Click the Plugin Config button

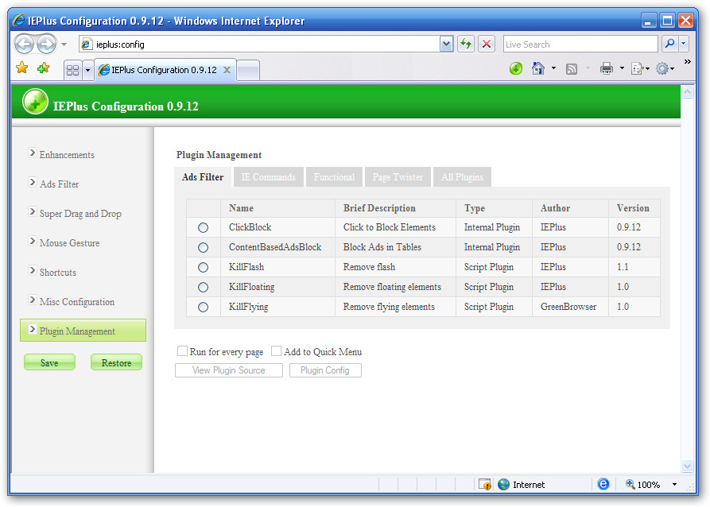(x=325, y=370)
